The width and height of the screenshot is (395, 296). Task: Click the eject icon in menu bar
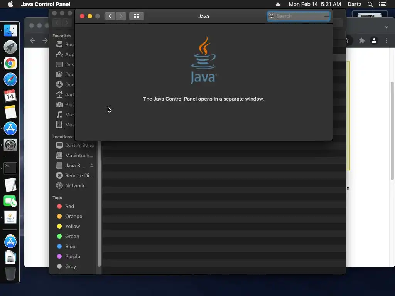[278, 4]
